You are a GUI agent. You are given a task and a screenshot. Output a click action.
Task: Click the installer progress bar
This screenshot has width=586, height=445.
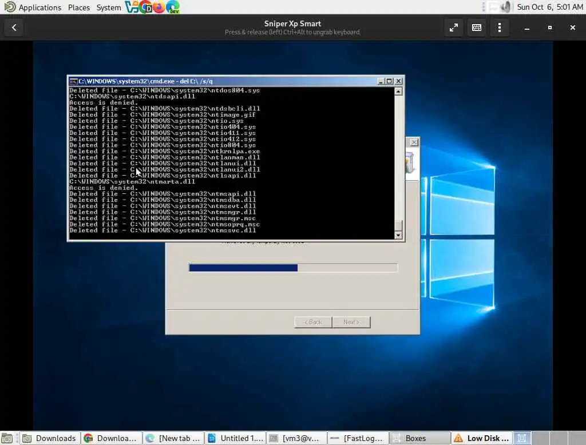293,268
